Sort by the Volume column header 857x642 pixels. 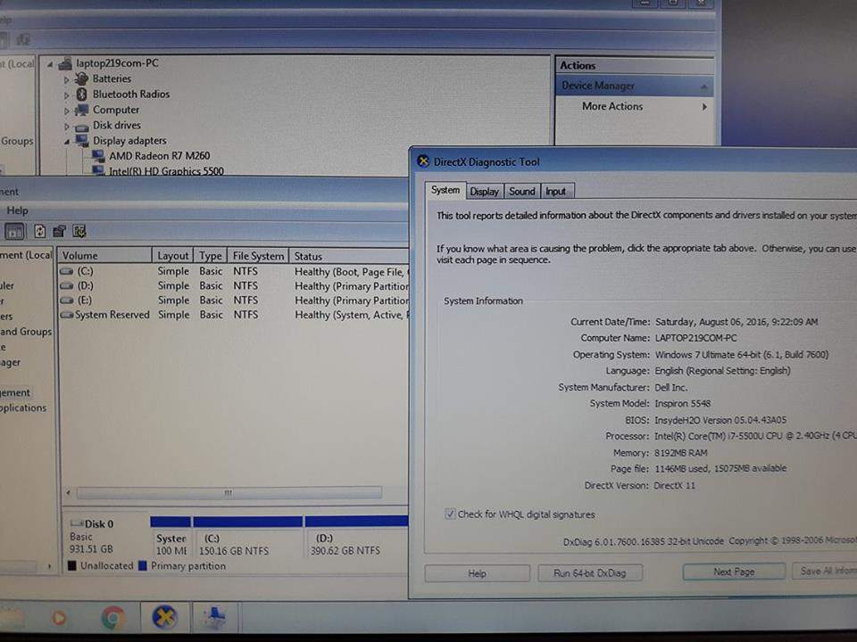coord(105,256)
